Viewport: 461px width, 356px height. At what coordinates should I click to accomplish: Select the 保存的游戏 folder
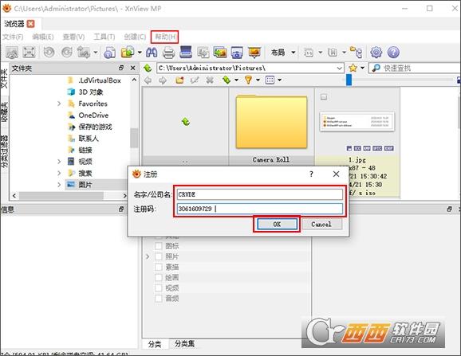click(x=95, y=127)
